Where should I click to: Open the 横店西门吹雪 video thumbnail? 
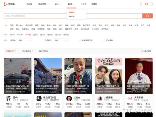(x=48, y=76)
